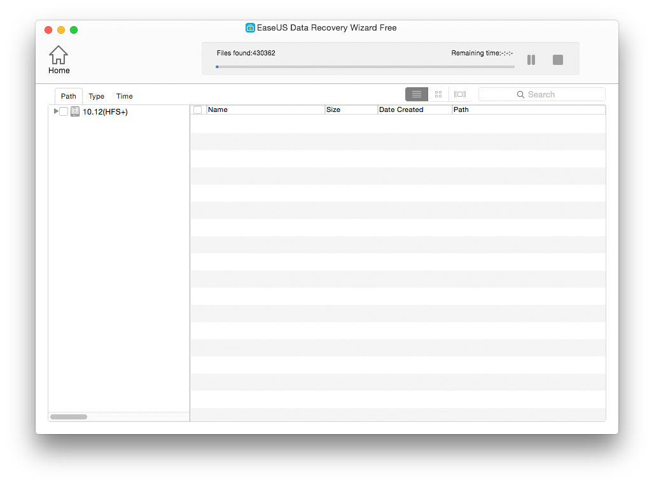Screen dimensions: 654x485
Task: Click the magnifier icon in Search field
Action: pos(520,95)
